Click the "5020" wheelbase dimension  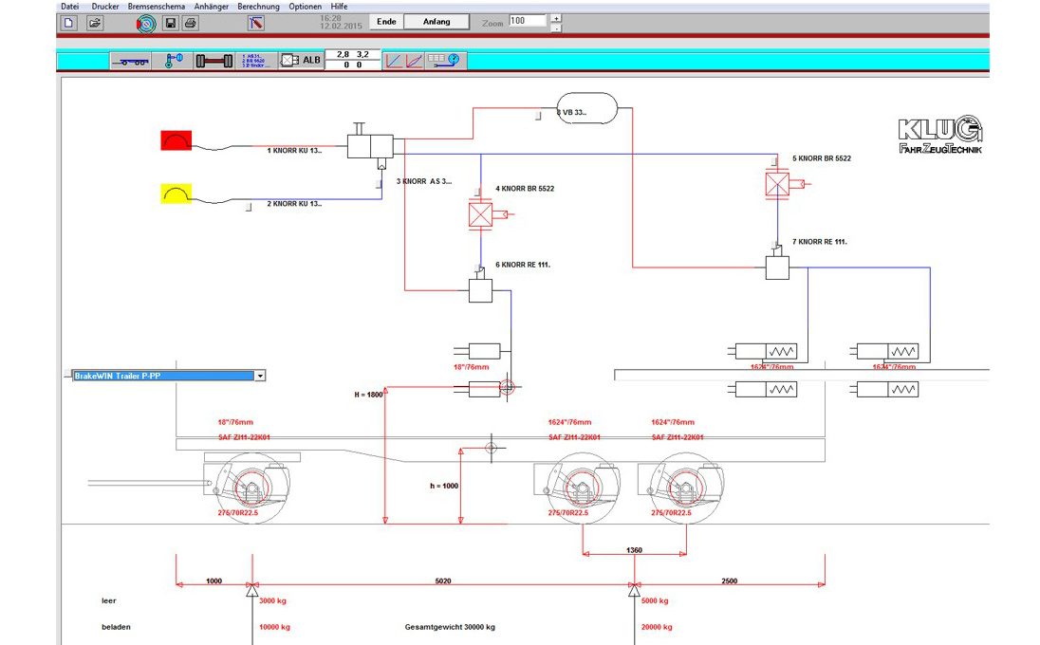[443, 580]
